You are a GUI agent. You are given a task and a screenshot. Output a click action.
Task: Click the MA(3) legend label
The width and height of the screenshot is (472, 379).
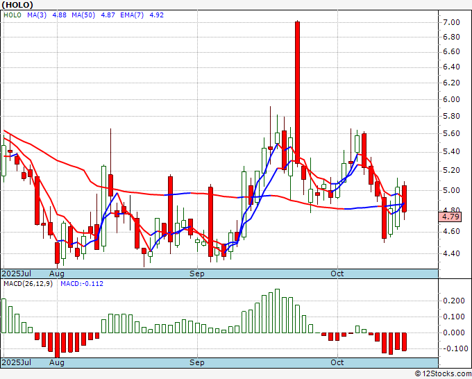pos(37,15)
